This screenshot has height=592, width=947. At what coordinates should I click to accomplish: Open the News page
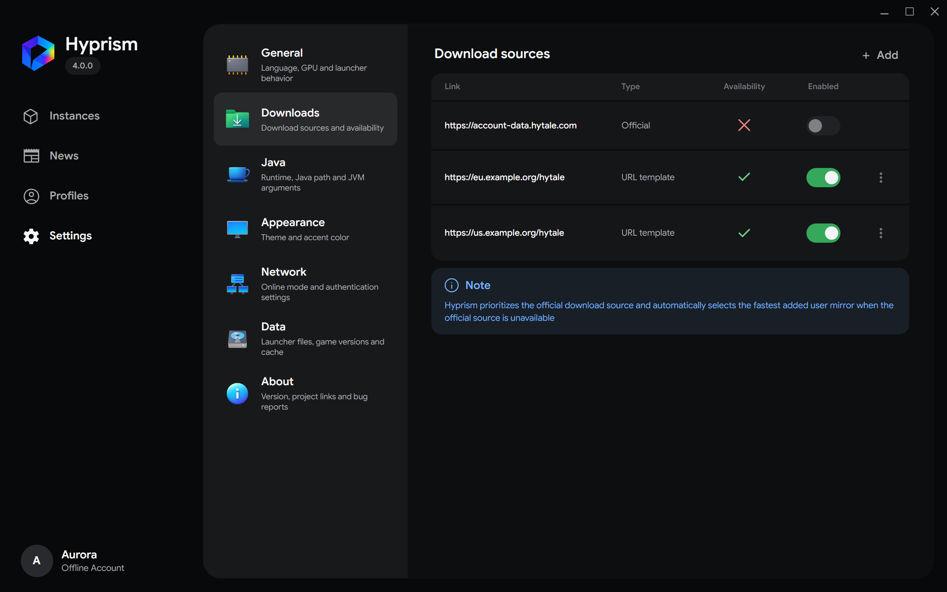point(64,156)
